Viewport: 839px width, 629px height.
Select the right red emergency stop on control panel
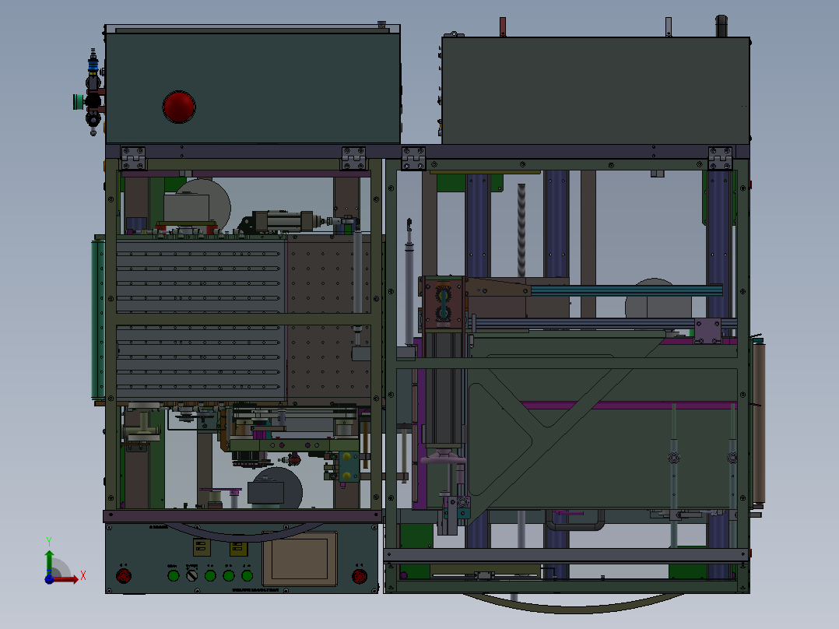pyautogui.click(x=360, y=576)
